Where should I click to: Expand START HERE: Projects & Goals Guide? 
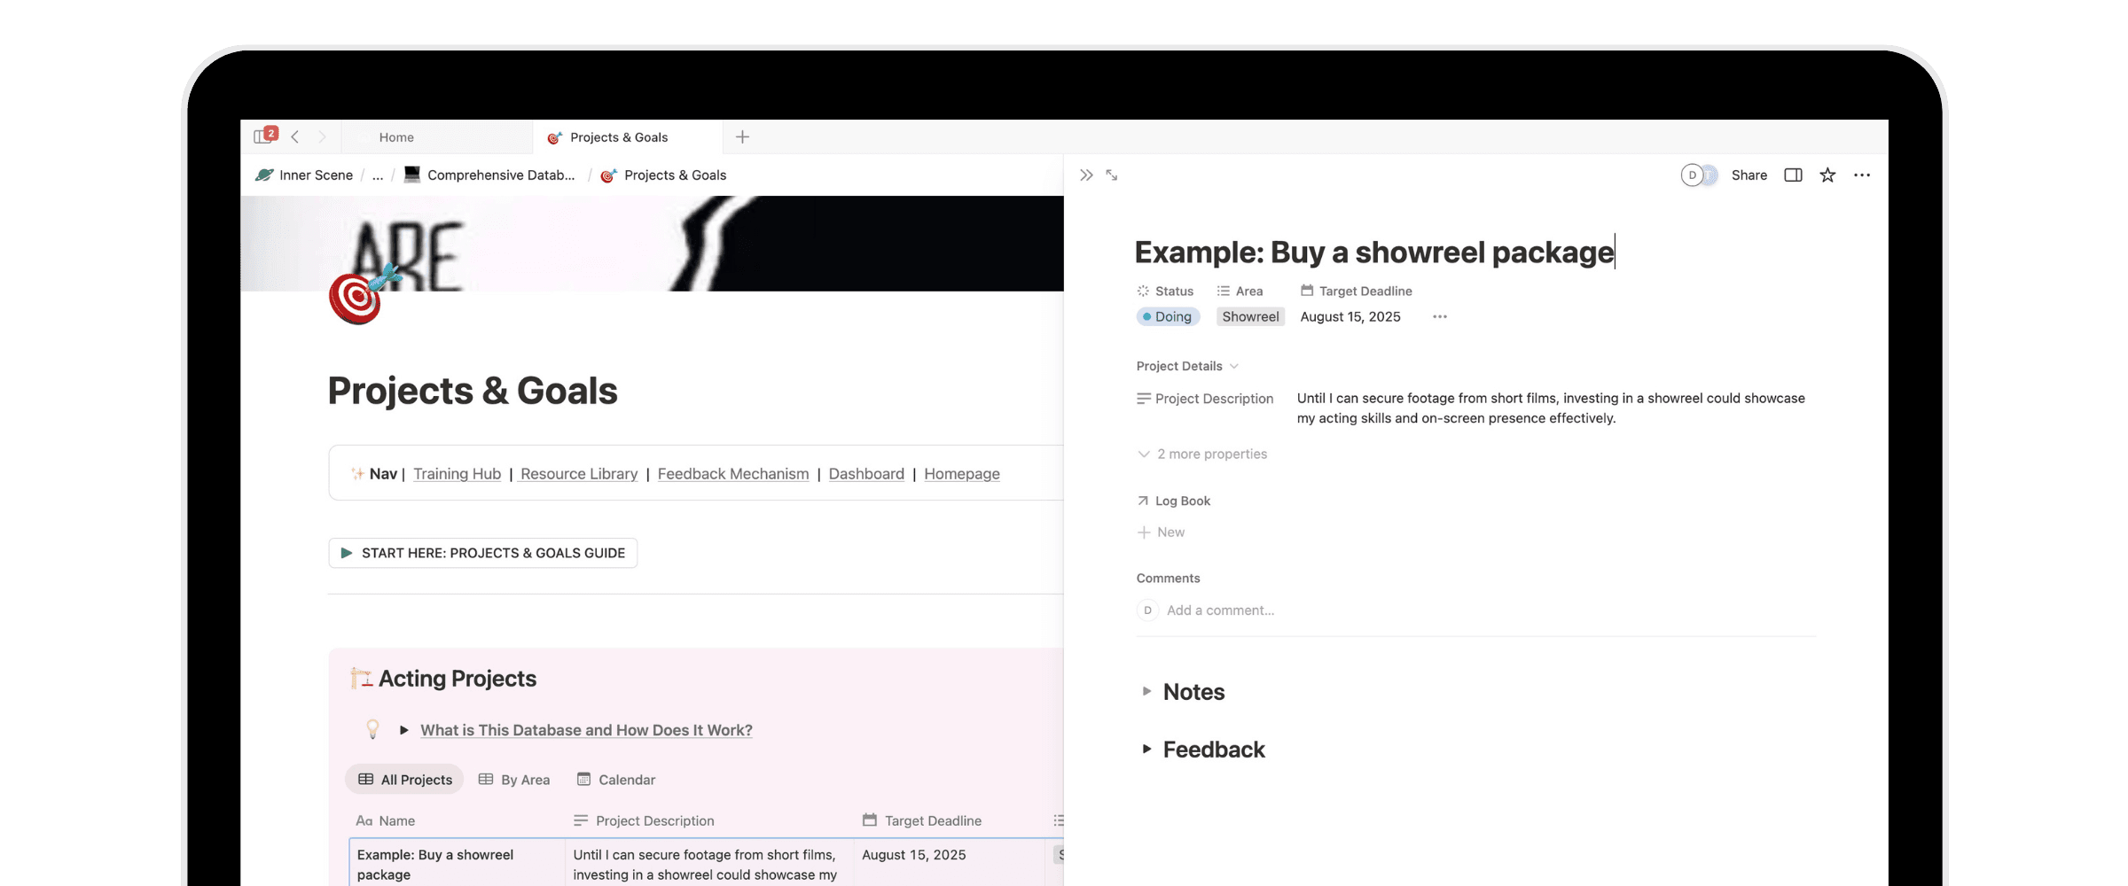click(x=347, y=553)
